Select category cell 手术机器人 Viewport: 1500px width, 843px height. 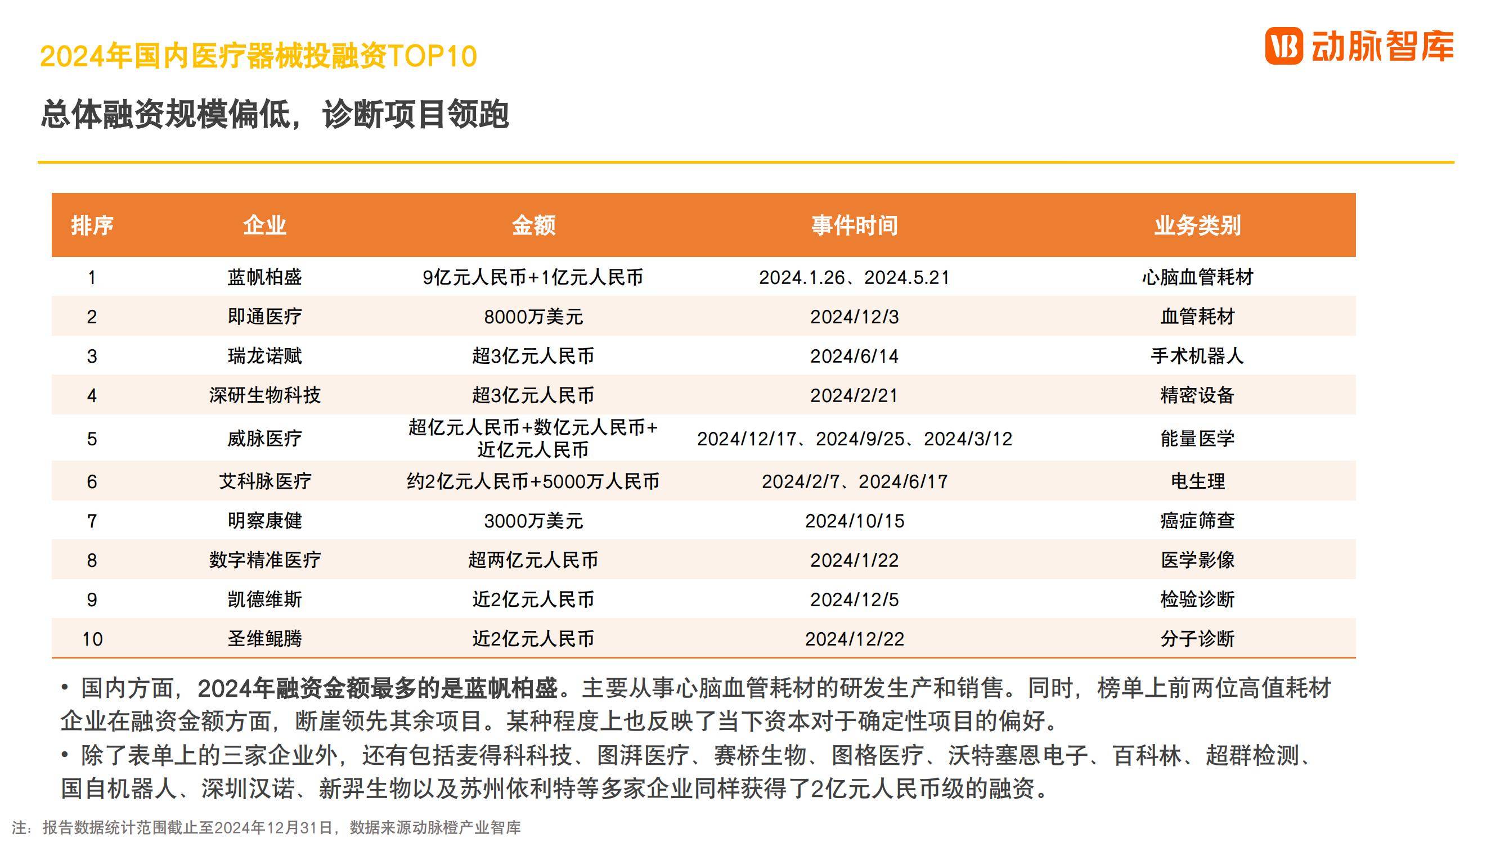pos(1197,356)
